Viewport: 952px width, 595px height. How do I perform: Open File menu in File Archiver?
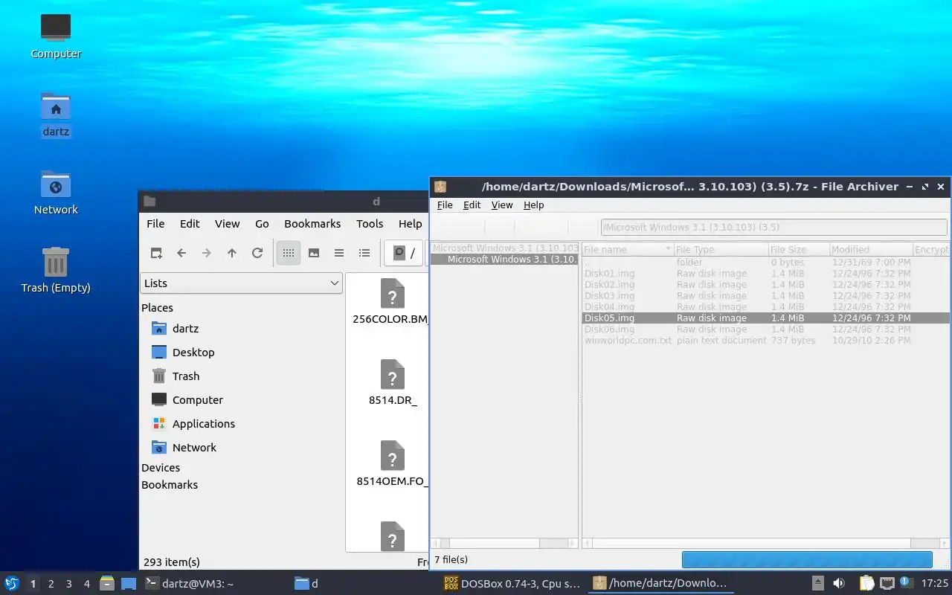445,205
